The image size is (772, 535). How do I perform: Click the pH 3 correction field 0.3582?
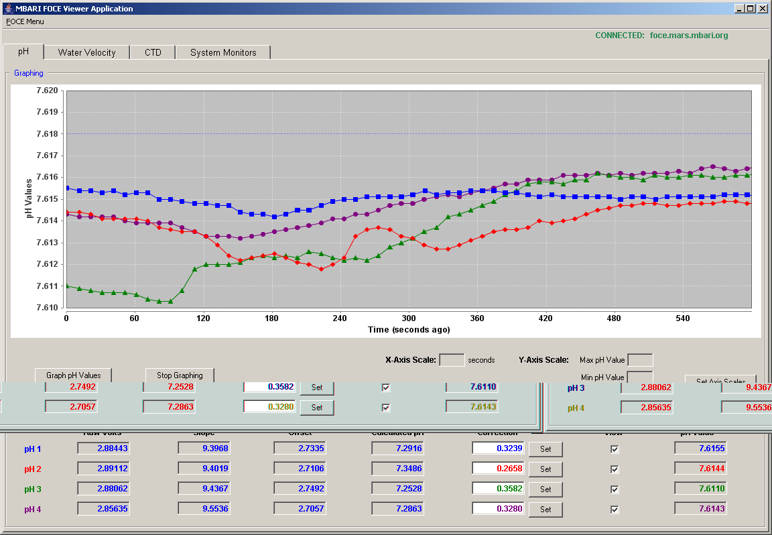pyautogui.click(x=499, y=489)
